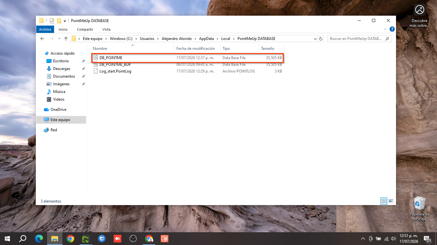Expand the address bar history dropdown

pos(315,39)
